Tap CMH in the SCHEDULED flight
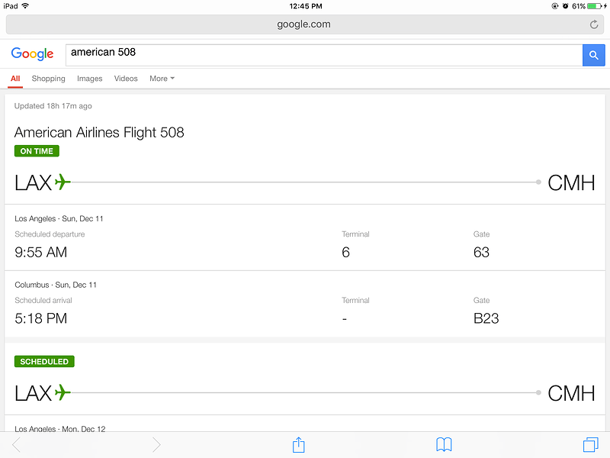Image resolution: width=610 pixels, height=458 pixels. tap(571, 393)
